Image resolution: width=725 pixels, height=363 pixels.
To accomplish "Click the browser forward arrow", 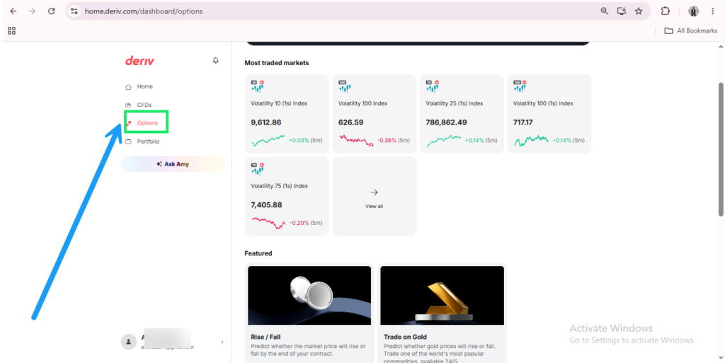I will point(32,11).
